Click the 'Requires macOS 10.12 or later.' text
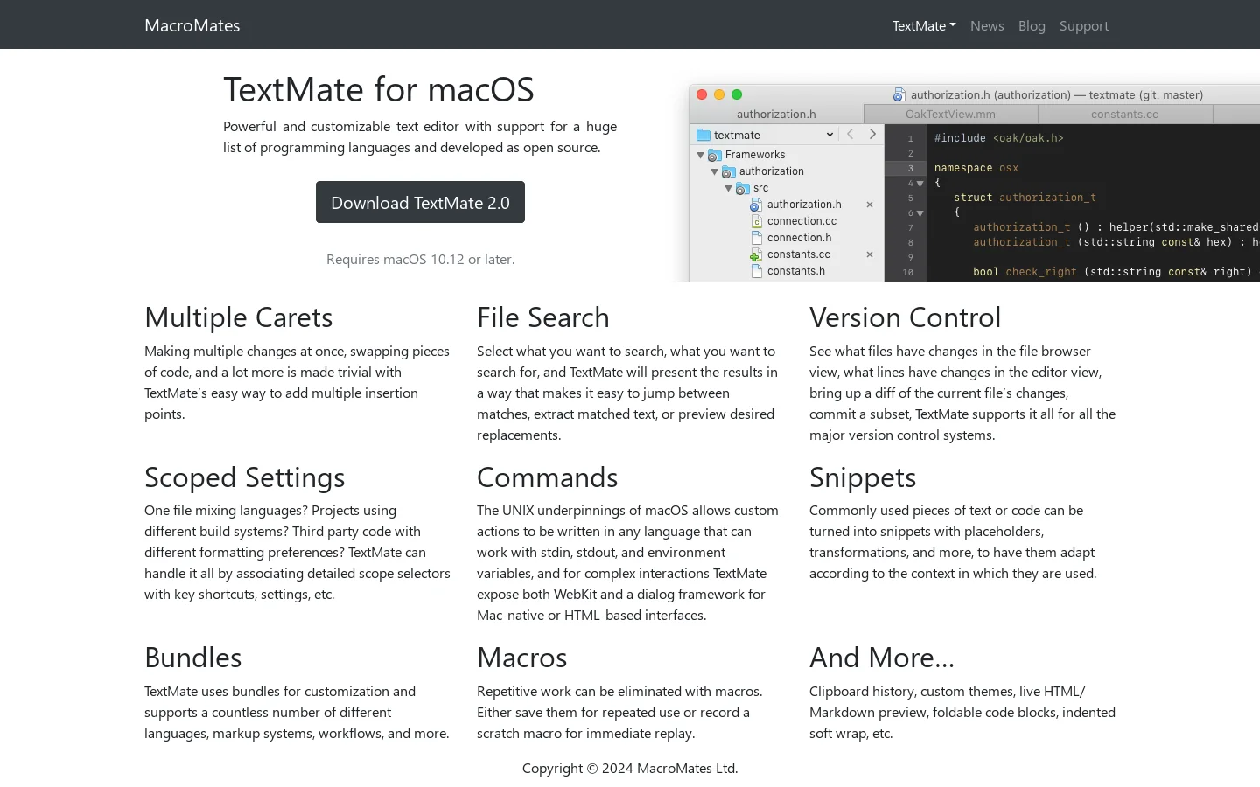The width and height of the screenshot is (1260, 787). (x=420, y=259)
